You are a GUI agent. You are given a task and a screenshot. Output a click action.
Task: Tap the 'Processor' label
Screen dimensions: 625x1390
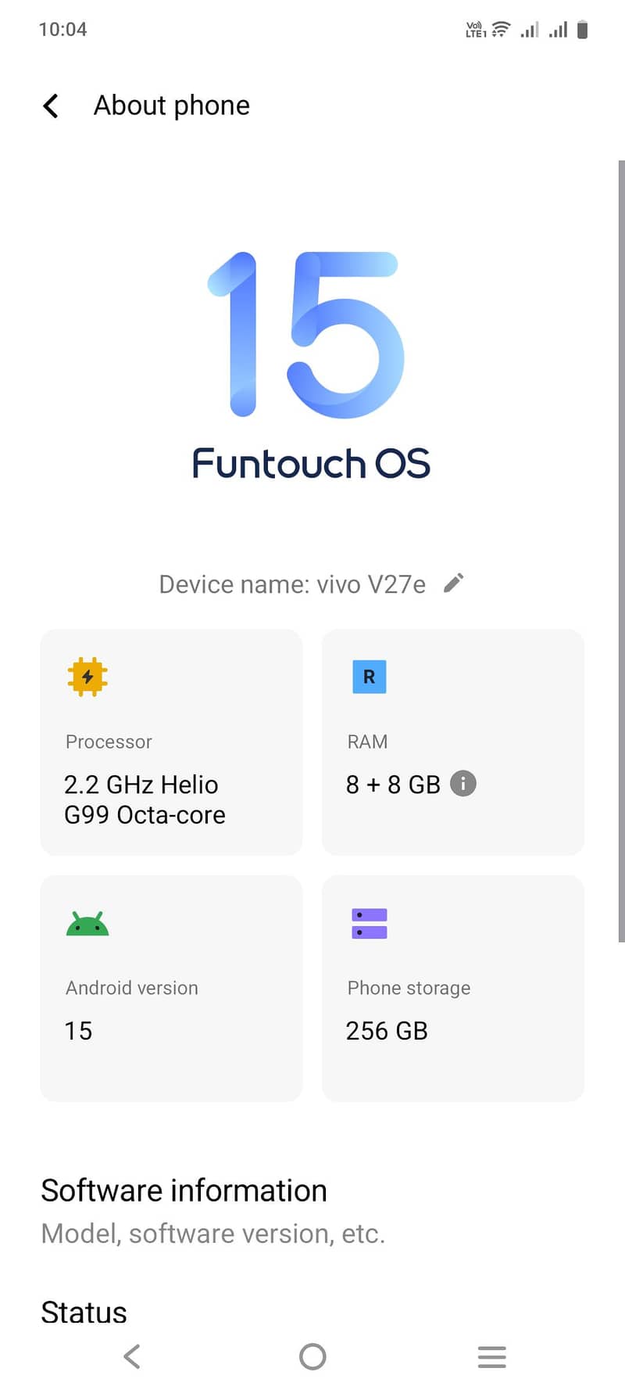[109, 742]
